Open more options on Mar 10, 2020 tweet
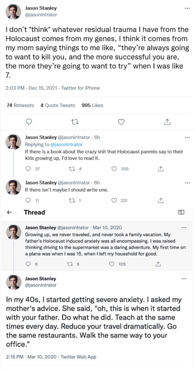The width and height of the screenshot is (195, 370). coord(184,227)
